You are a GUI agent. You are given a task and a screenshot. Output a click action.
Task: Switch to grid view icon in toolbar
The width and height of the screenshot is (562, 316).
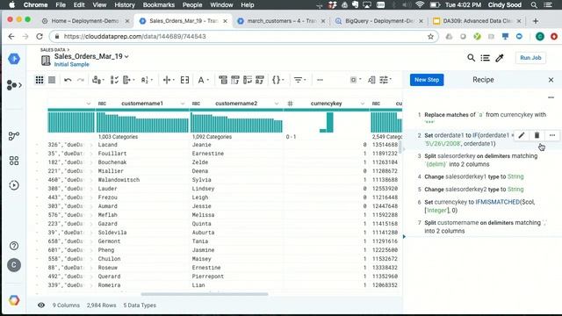[x=40, y=80]
